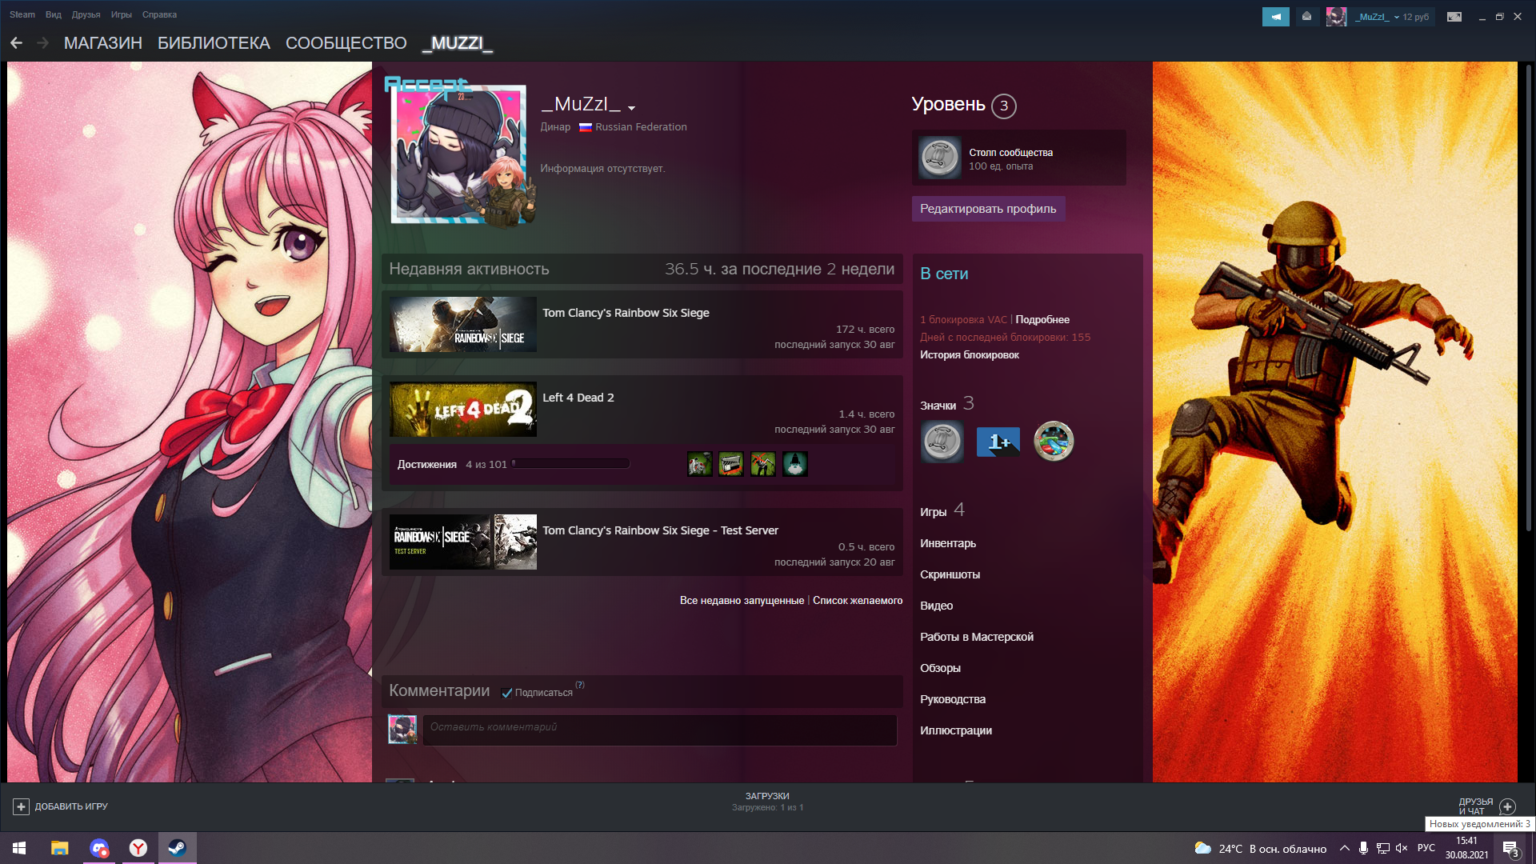Open Иллюстрации link in sidebar
The image size is (1536, 864).
coord(955,730)
